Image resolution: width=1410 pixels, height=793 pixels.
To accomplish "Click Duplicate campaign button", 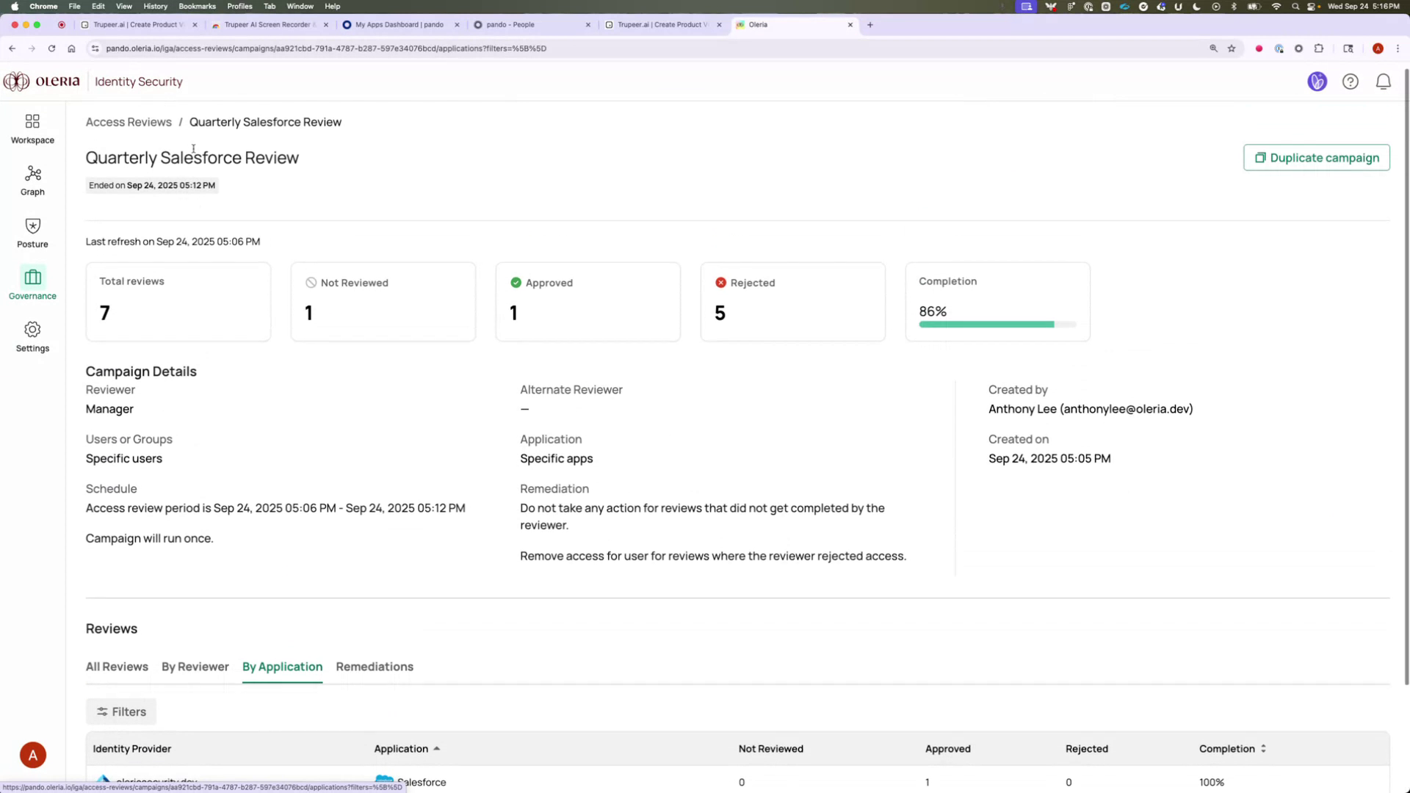I will click(x=1315, y=157).
